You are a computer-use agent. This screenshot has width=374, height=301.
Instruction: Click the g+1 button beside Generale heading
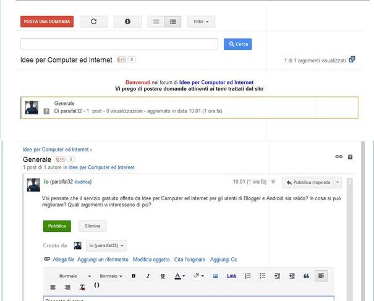[x=60, y=159]
